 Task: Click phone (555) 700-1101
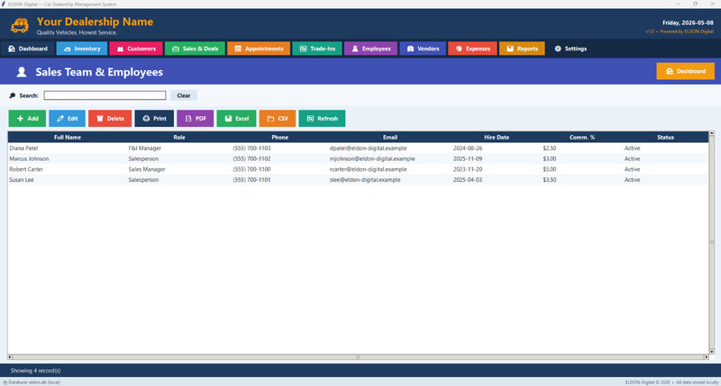click(251, 180)
